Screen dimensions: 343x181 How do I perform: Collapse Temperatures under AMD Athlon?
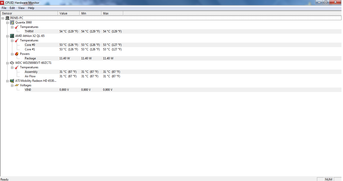tap(12, 40)
